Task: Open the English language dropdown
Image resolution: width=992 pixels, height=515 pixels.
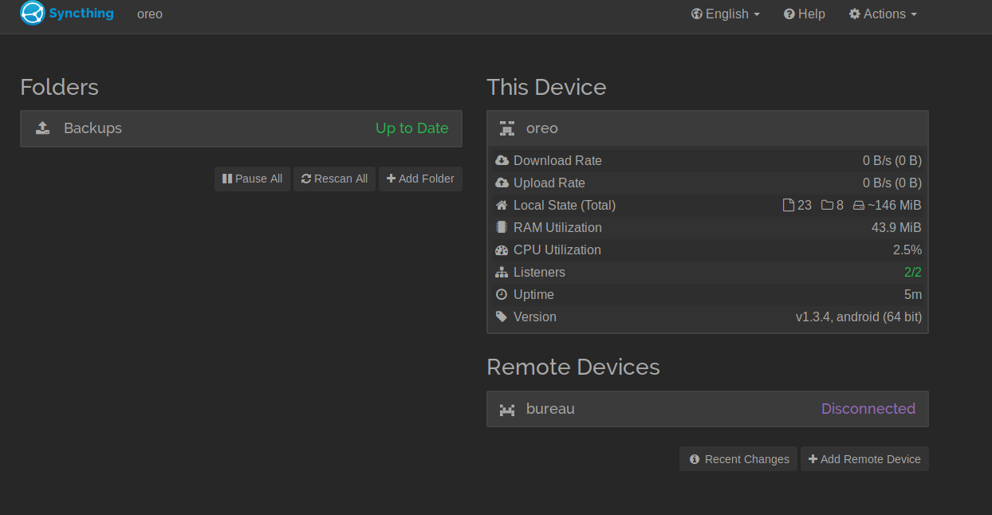Action: [x=725, y=14]
